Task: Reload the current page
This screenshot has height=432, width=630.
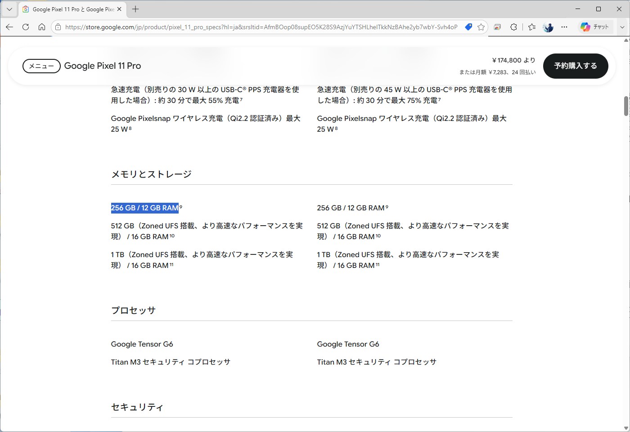Action: [26, 27]
